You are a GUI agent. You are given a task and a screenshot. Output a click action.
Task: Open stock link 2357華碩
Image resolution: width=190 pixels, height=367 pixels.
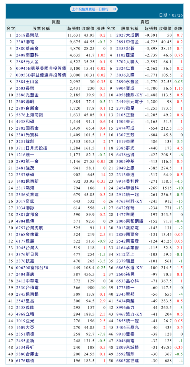[25, 175]
